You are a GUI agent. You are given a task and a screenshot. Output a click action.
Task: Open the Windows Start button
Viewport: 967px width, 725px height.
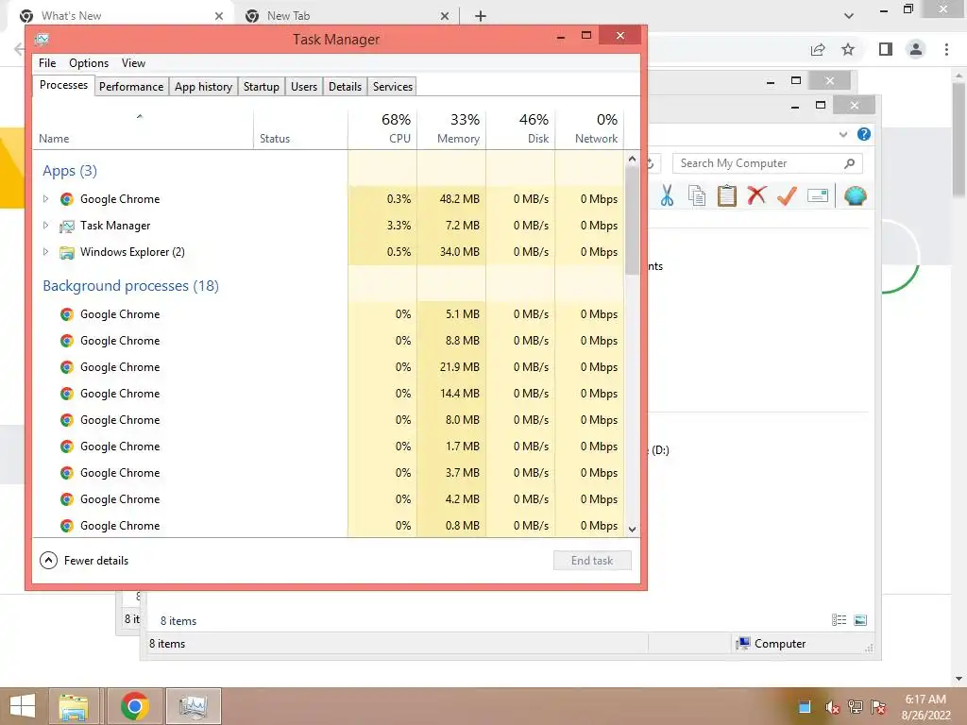click(23, 706)
